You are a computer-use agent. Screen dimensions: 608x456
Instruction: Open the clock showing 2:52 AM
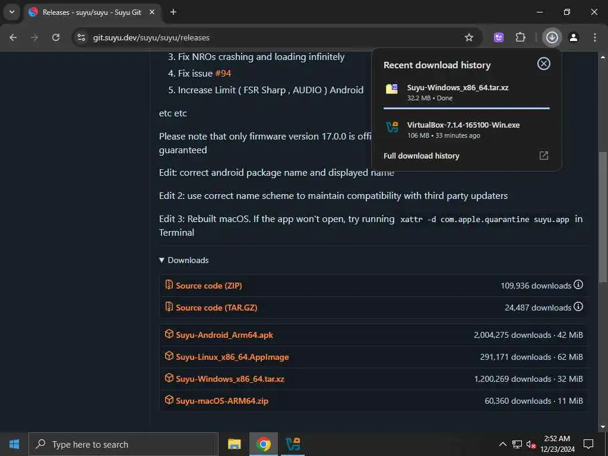pos(557,444)
